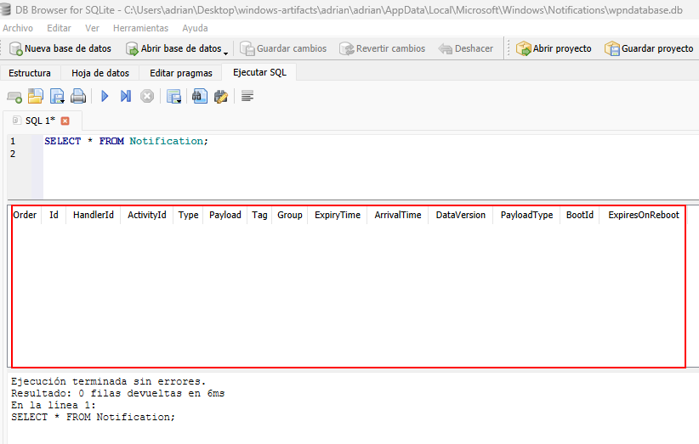Viewport: 699px width, 444px height.
Task: Open the Herramientas menu
Action: tap(140, 28)
